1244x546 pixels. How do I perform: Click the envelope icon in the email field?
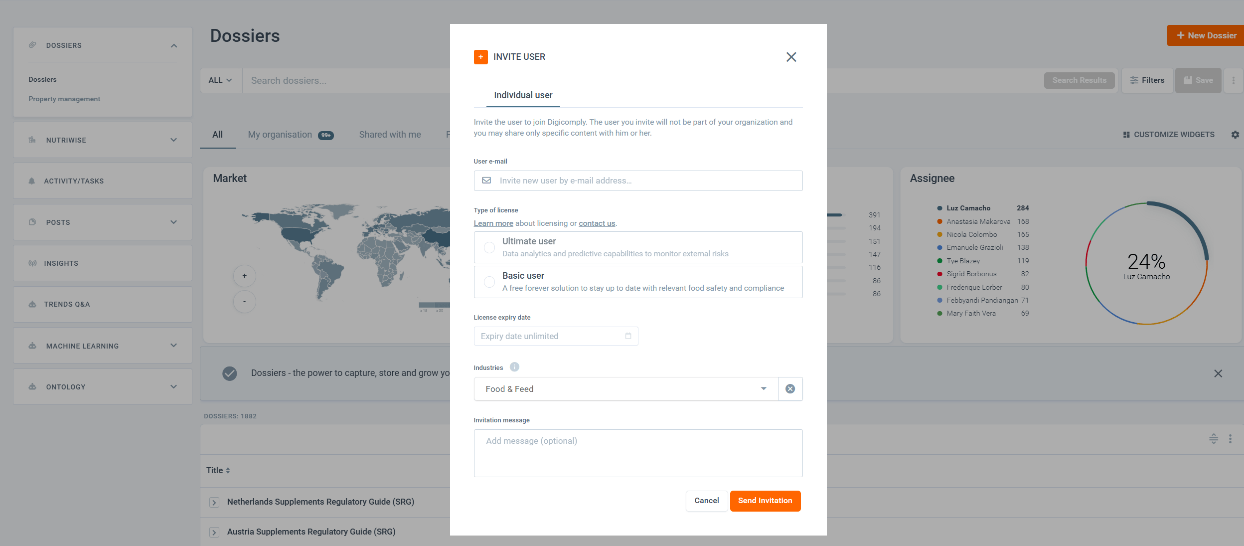click(x=486, y=181)
